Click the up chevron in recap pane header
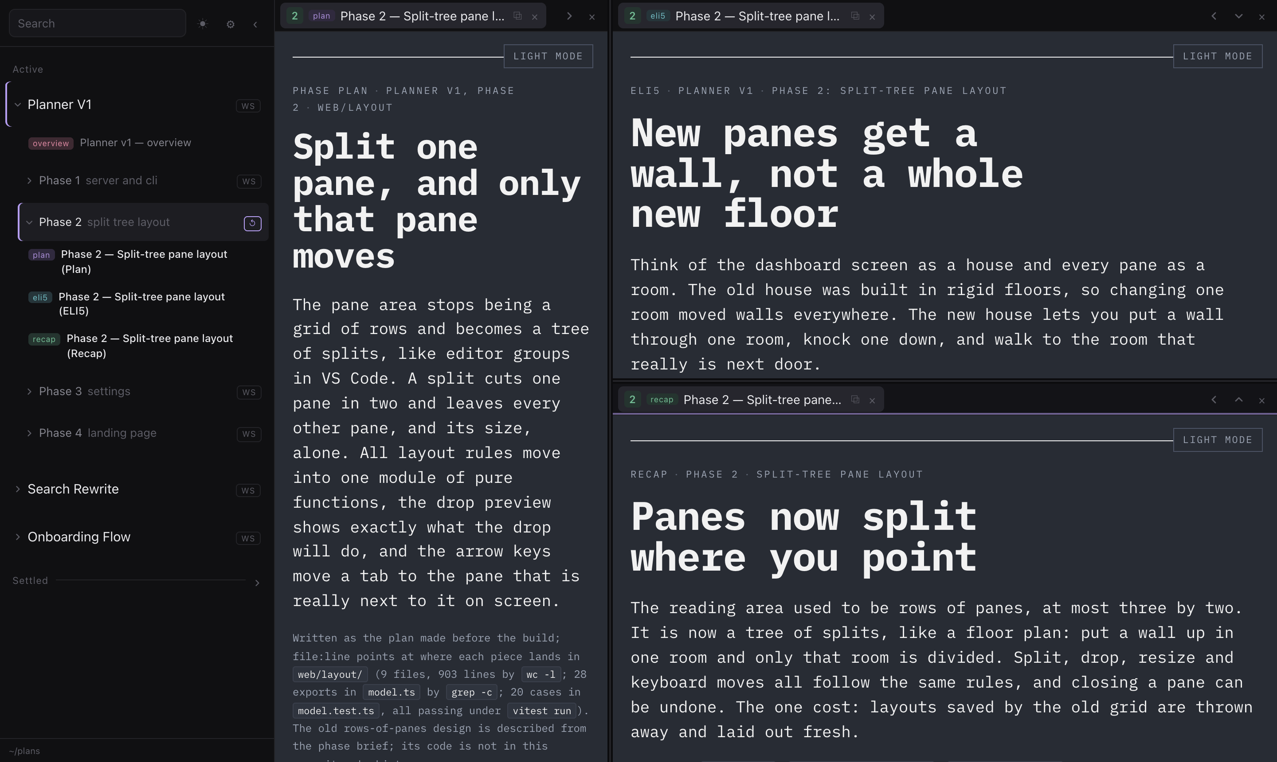 pos(1238,400)
